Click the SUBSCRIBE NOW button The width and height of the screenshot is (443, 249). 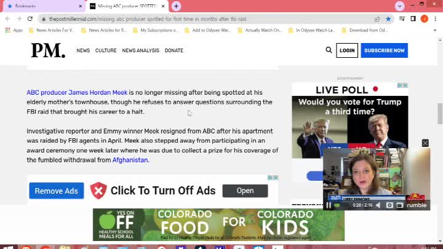tap(384, 50)
